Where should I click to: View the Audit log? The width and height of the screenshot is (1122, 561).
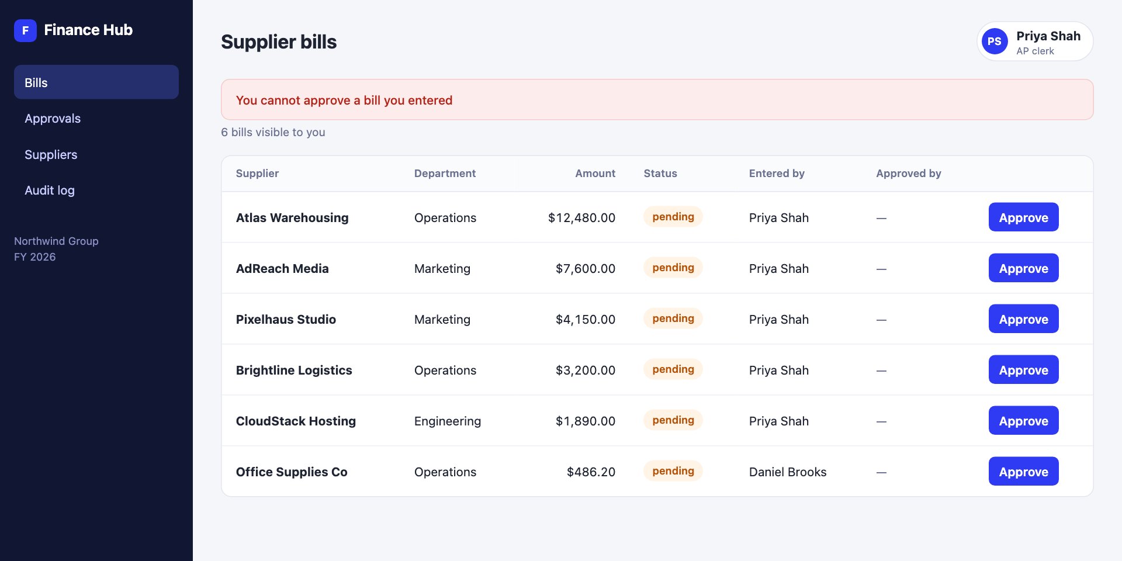pyautogui.click(x=96, y=191)
